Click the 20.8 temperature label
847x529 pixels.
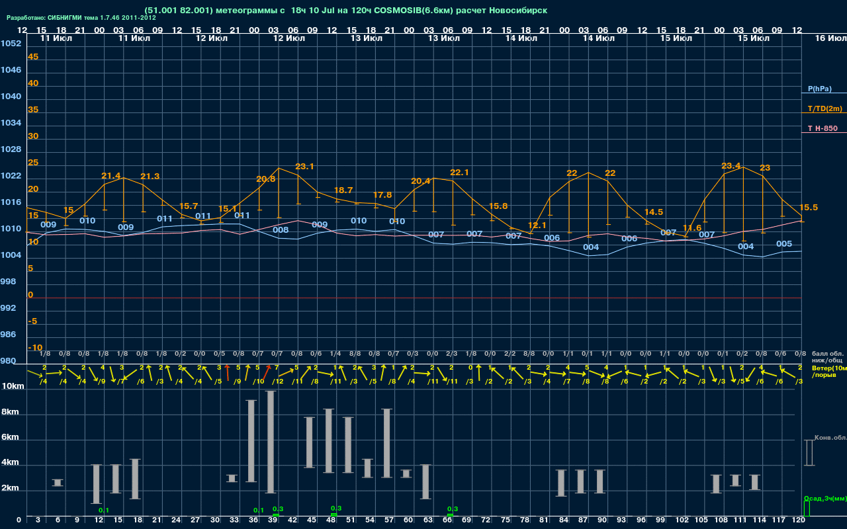pyautogui.click(x=266, y=179)
